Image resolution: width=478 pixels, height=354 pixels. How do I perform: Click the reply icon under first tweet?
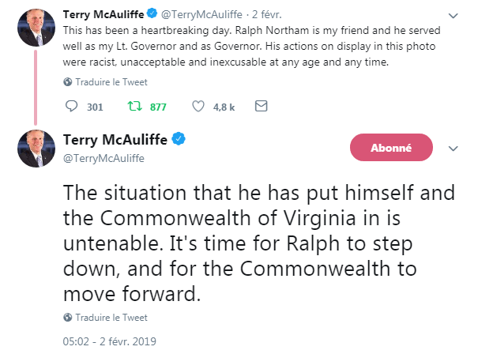click(x=71, y=107)
